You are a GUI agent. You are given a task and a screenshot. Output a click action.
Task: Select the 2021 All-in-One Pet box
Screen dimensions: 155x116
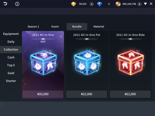pyautogui.click(x=87, y=63)
